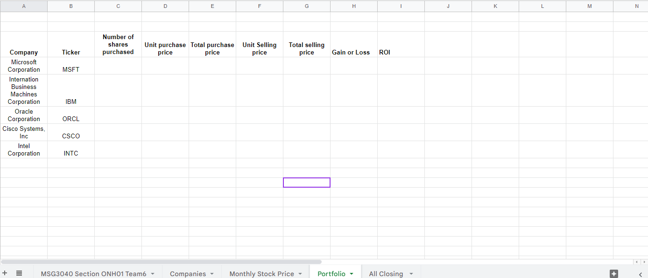Select Total selling price header cell

tap(307, 44)
